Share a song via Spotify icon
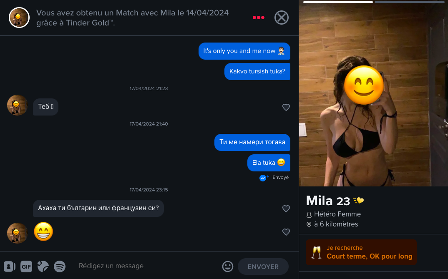The width and height of the screenshot is (448, 279). click(x=60, y=266)
